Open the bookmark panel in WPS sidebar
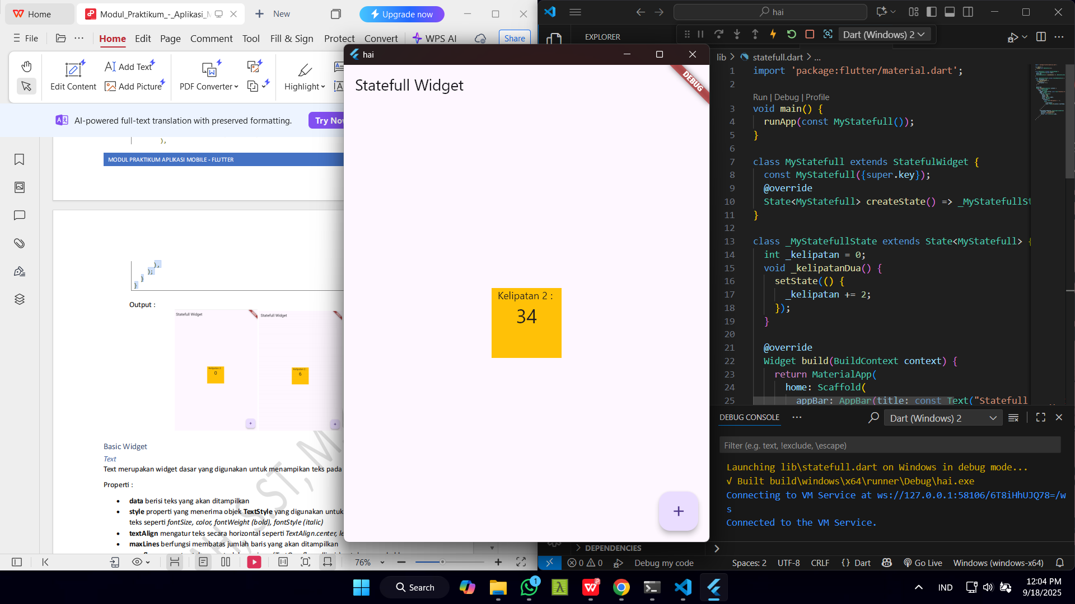 (x=19, y=160)
